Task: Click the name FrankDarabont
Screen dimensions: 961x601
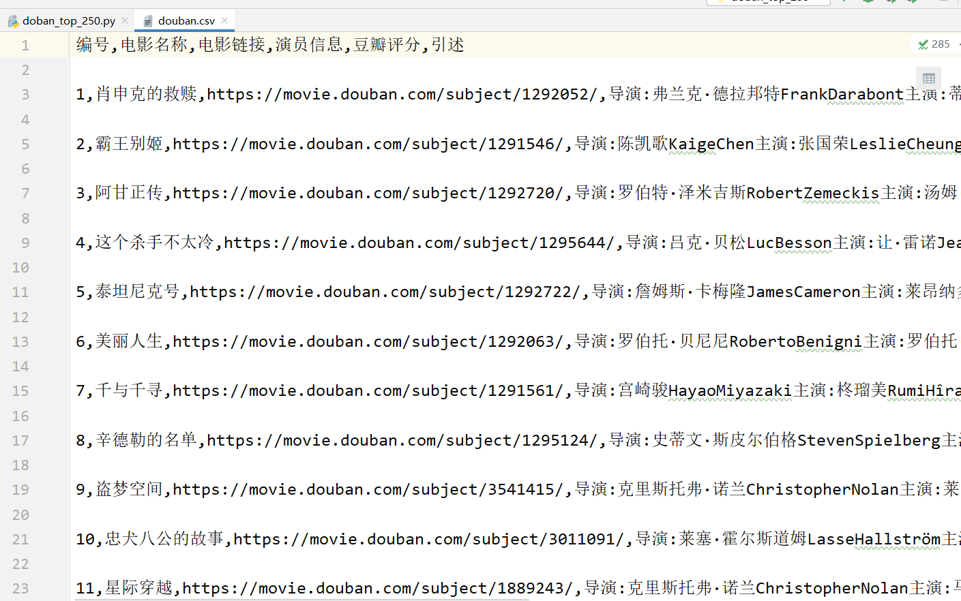Action: pos(842,94)
